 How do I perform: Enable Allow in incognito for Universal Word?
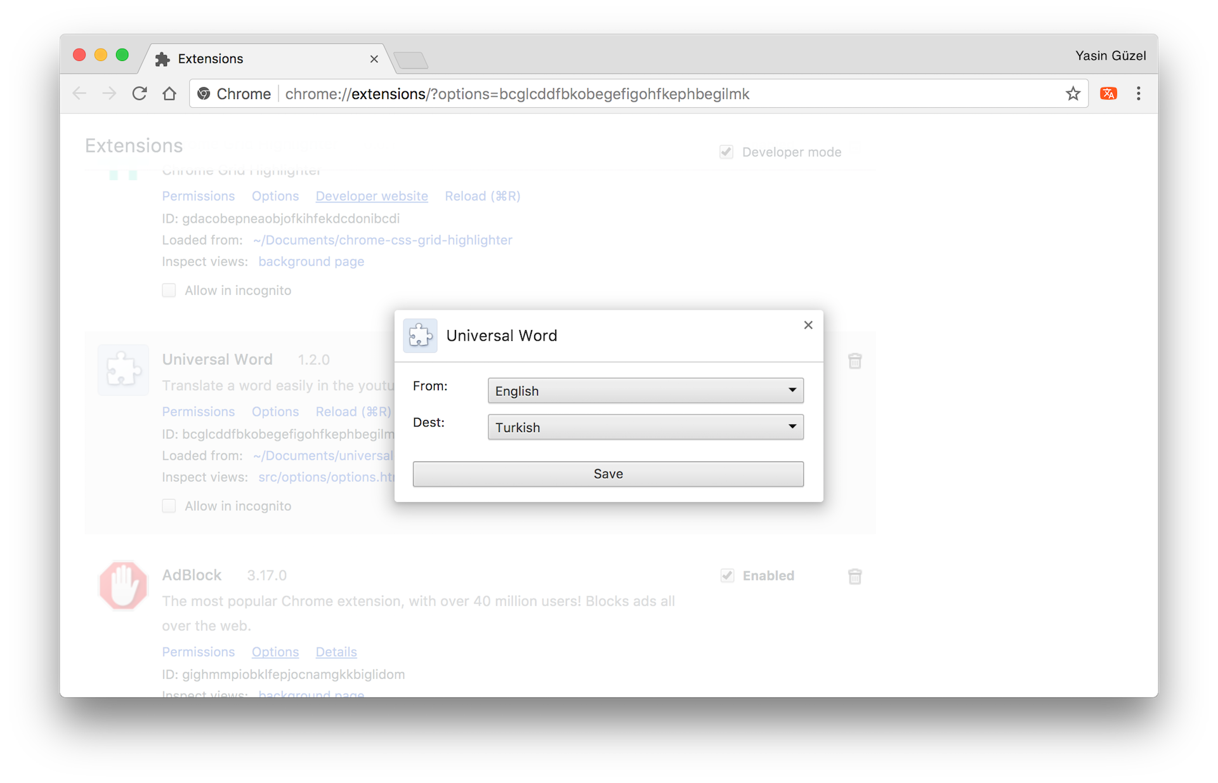169,506
